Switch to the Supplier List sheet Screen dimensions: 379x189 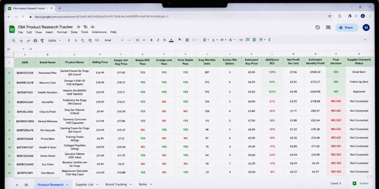point(84,184)
